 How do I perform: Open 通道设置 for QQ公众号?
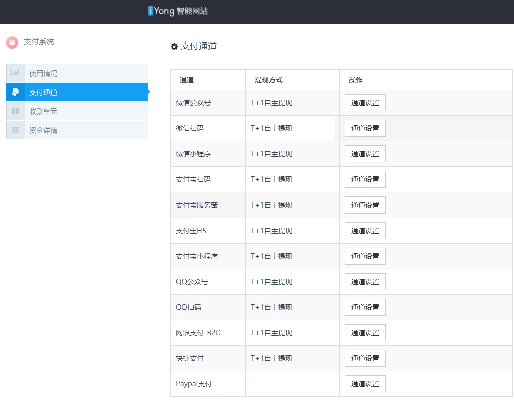[x=365, y=281]
